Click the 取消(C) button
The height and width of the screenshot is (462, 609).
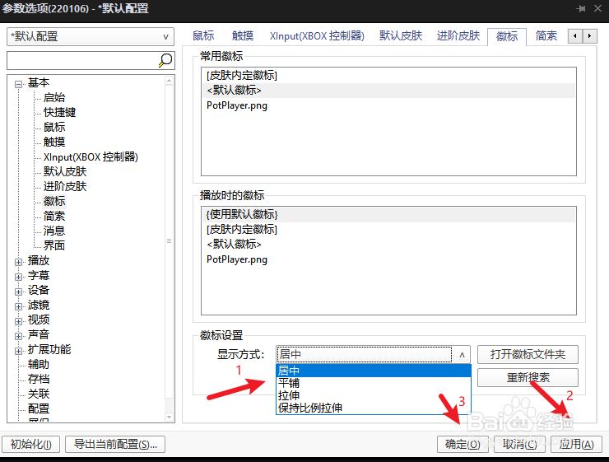[519, 444]
